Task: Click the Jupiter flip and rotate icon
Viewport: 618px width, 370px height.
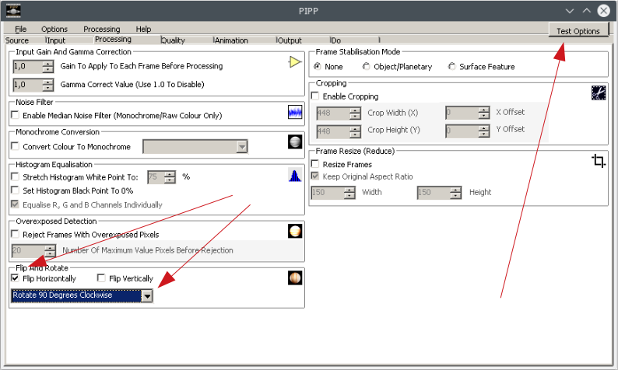Action: (294, 278)
